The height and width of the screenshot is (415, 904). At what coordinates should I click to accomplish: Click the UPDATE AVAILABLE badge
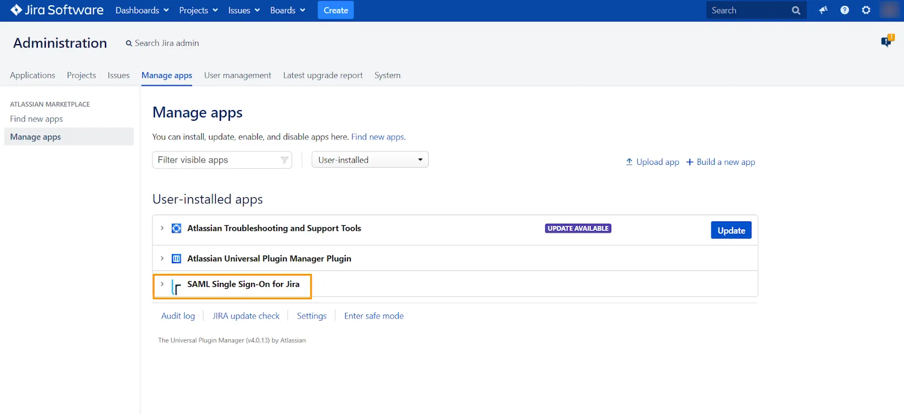point(578,228)
